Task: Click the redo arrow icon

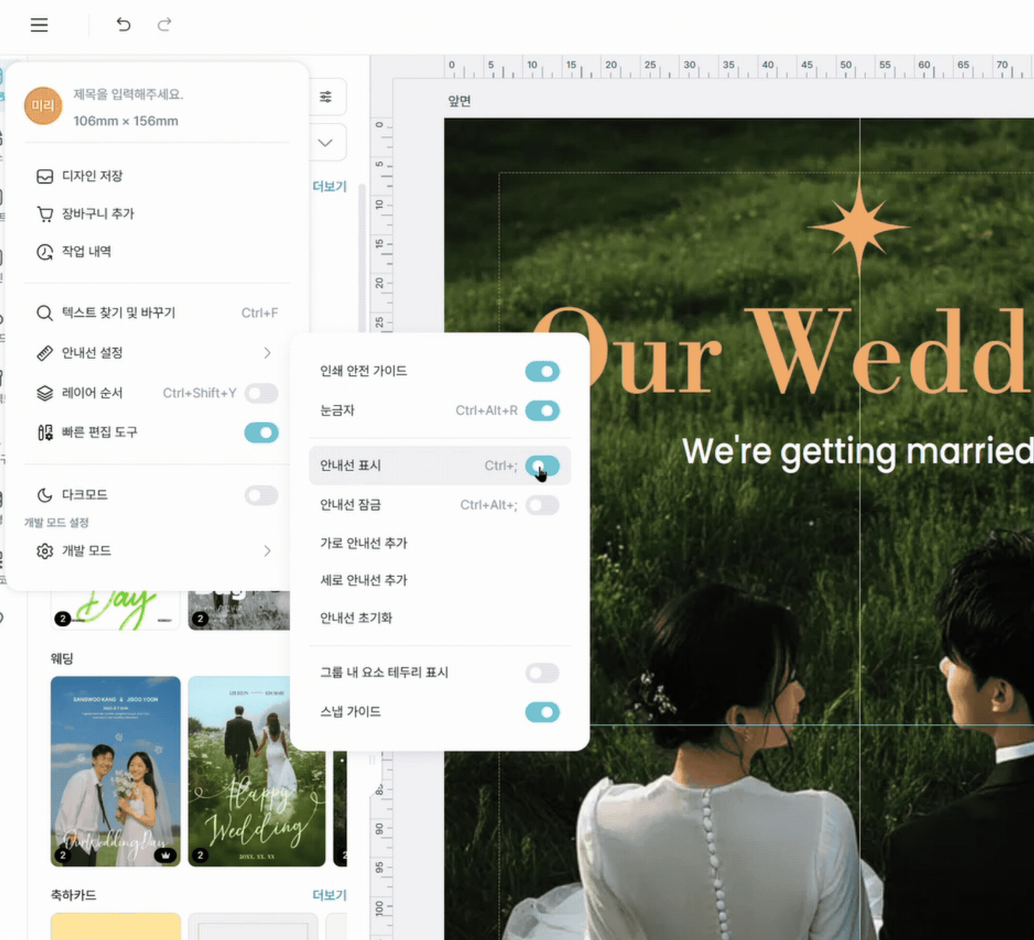Action: pos(164,25)
